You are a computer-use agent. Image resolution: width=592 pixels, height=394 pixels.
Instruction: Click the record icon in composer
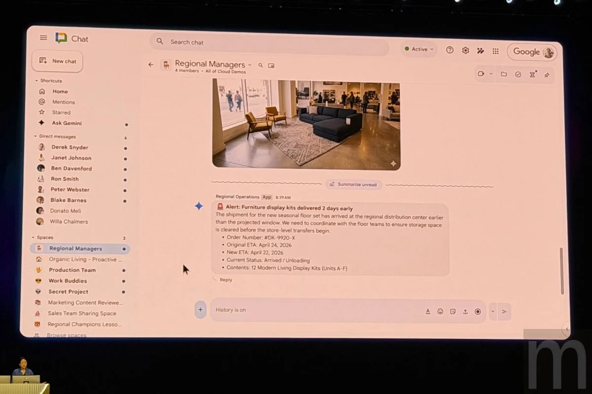(x=478, y=311)
